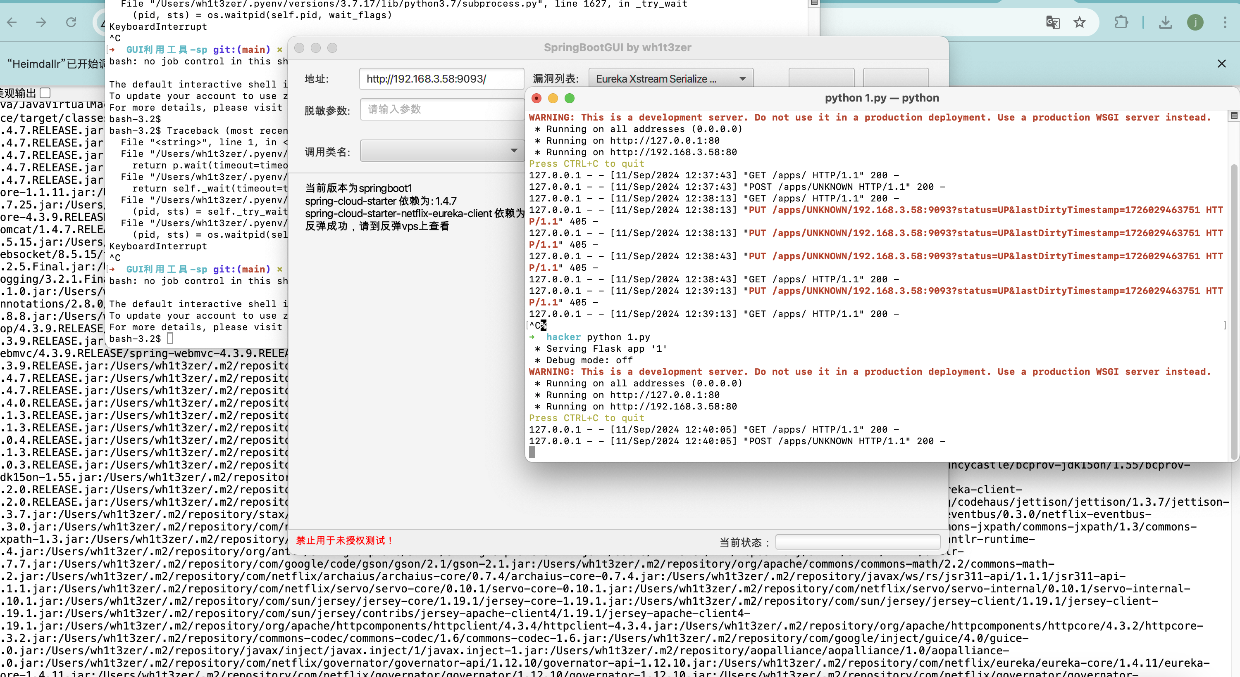This screenshot has height=677, width=1240.
Task: Dismiss the Heimdallr debugging infobar
Action: click(1221, 64)
